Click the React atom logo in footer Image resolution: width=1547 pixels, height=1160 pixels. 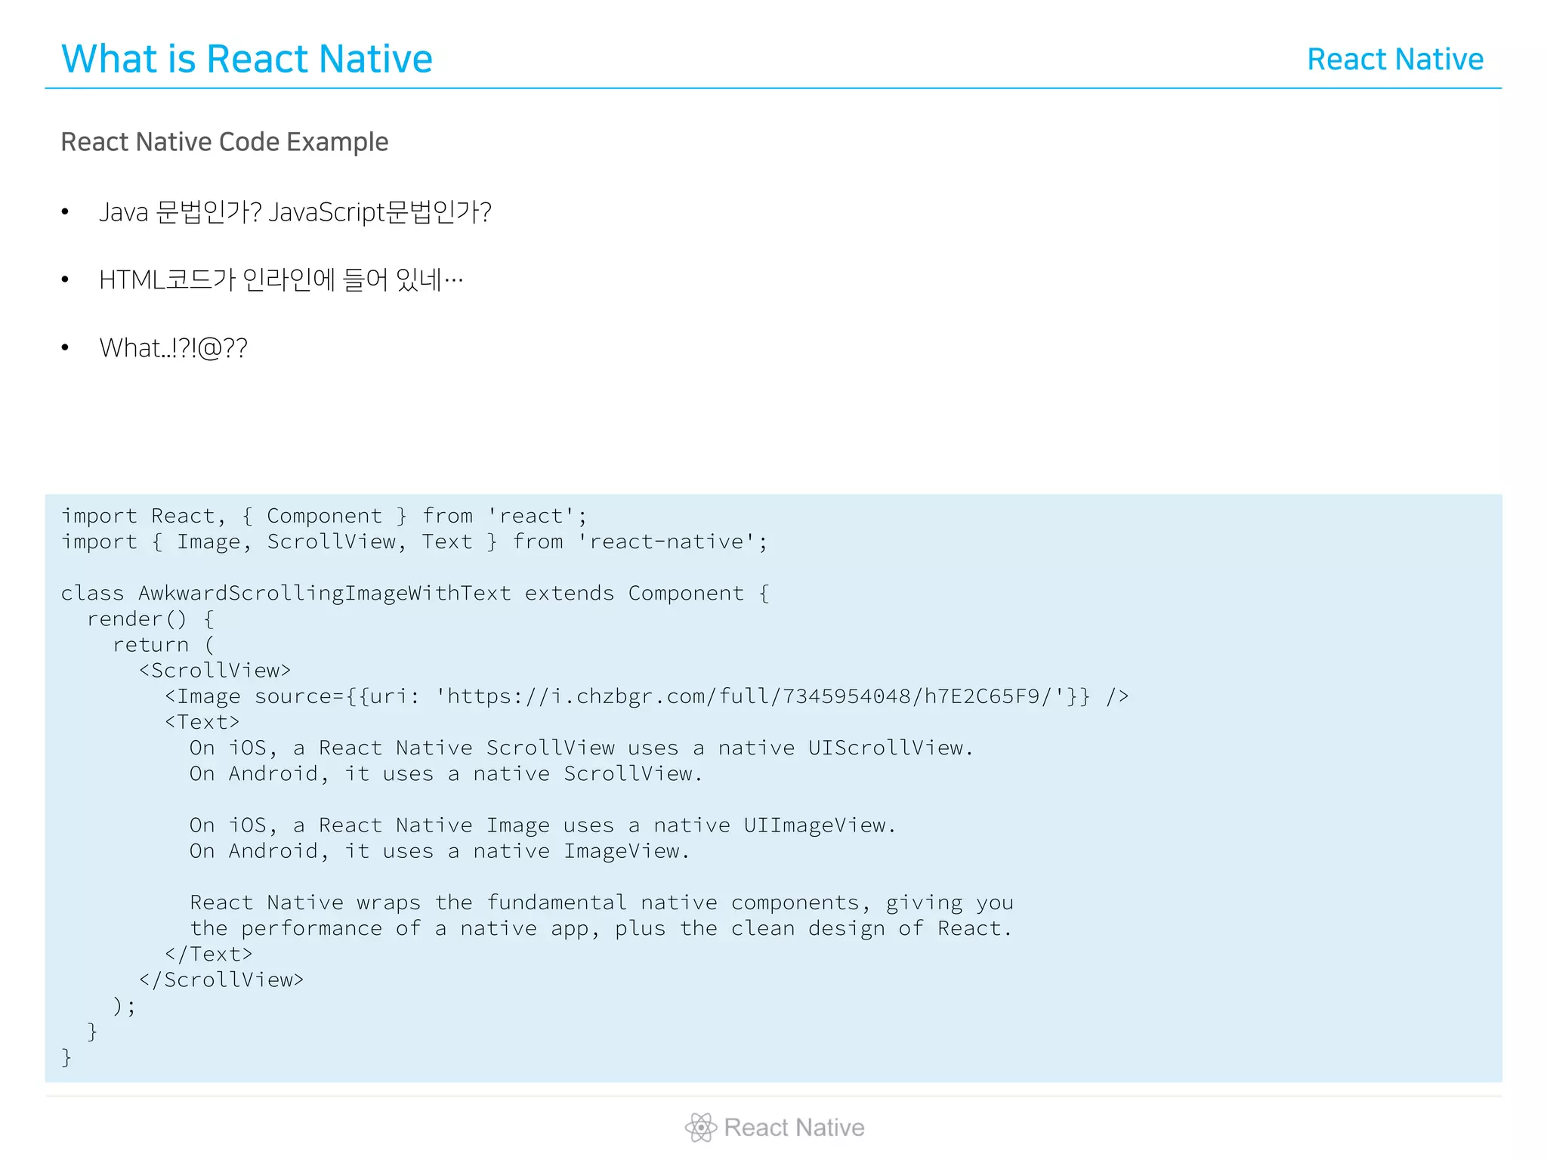click(x=700, y=1128)
